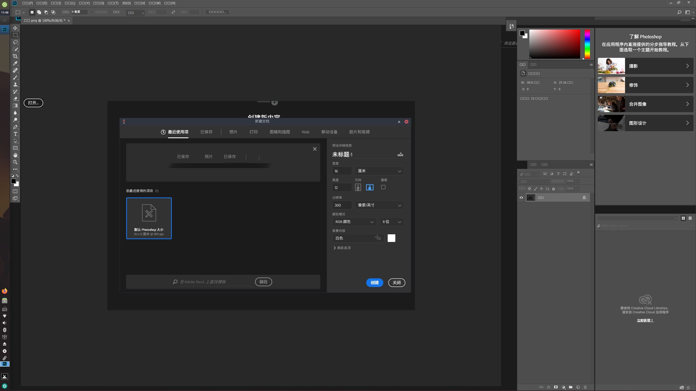The image size is (696, 391).
Task: Select the Crop tool
Action: 15,56
